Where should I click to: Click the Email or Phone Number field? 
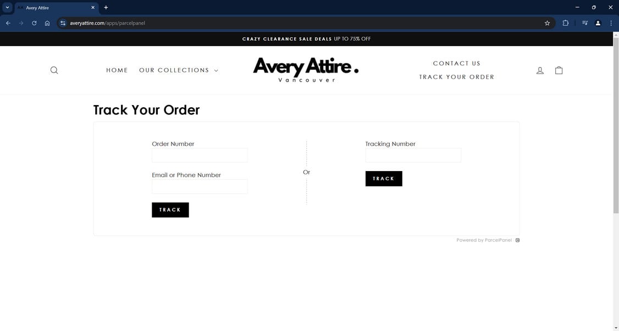click(200, 186)
